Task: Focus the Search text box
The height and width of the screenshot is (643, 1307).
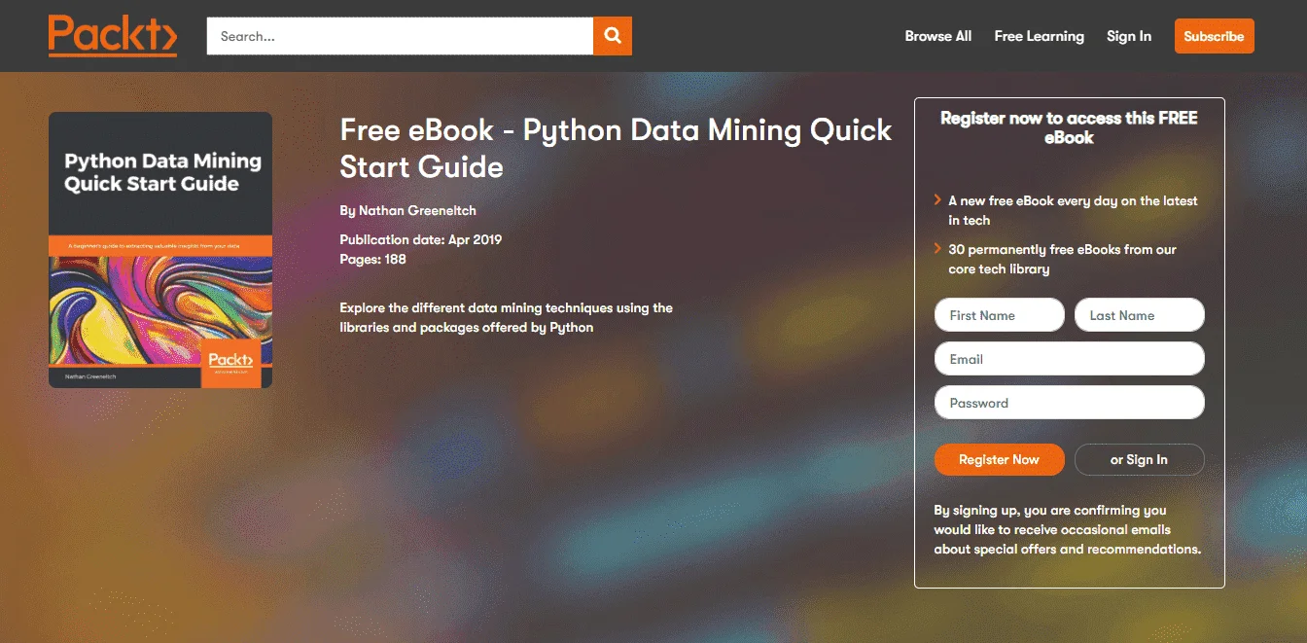Action: pyautogui.click(x=400, y=36)
